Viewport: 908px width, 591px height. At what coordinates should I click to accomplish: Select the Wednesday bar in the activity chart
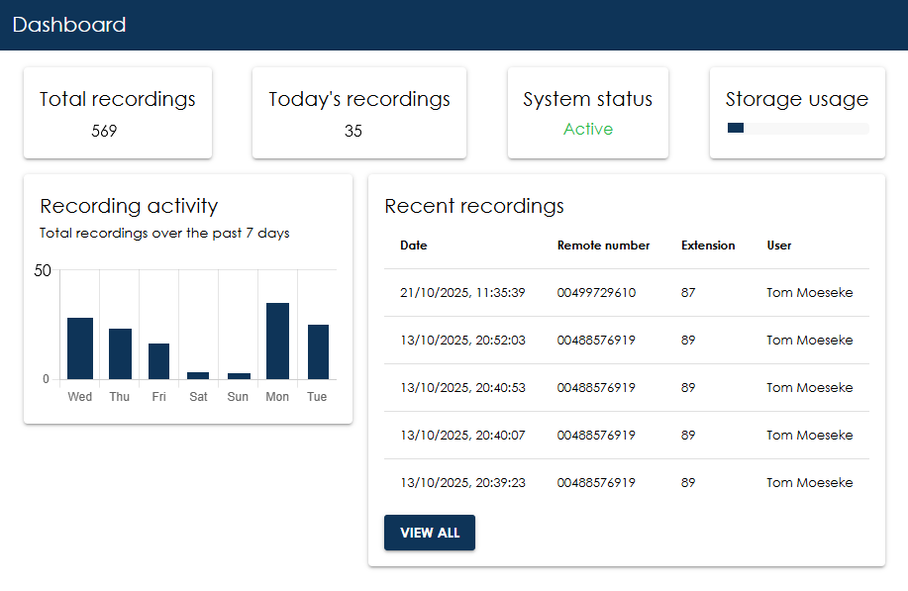tap(80, 348)
